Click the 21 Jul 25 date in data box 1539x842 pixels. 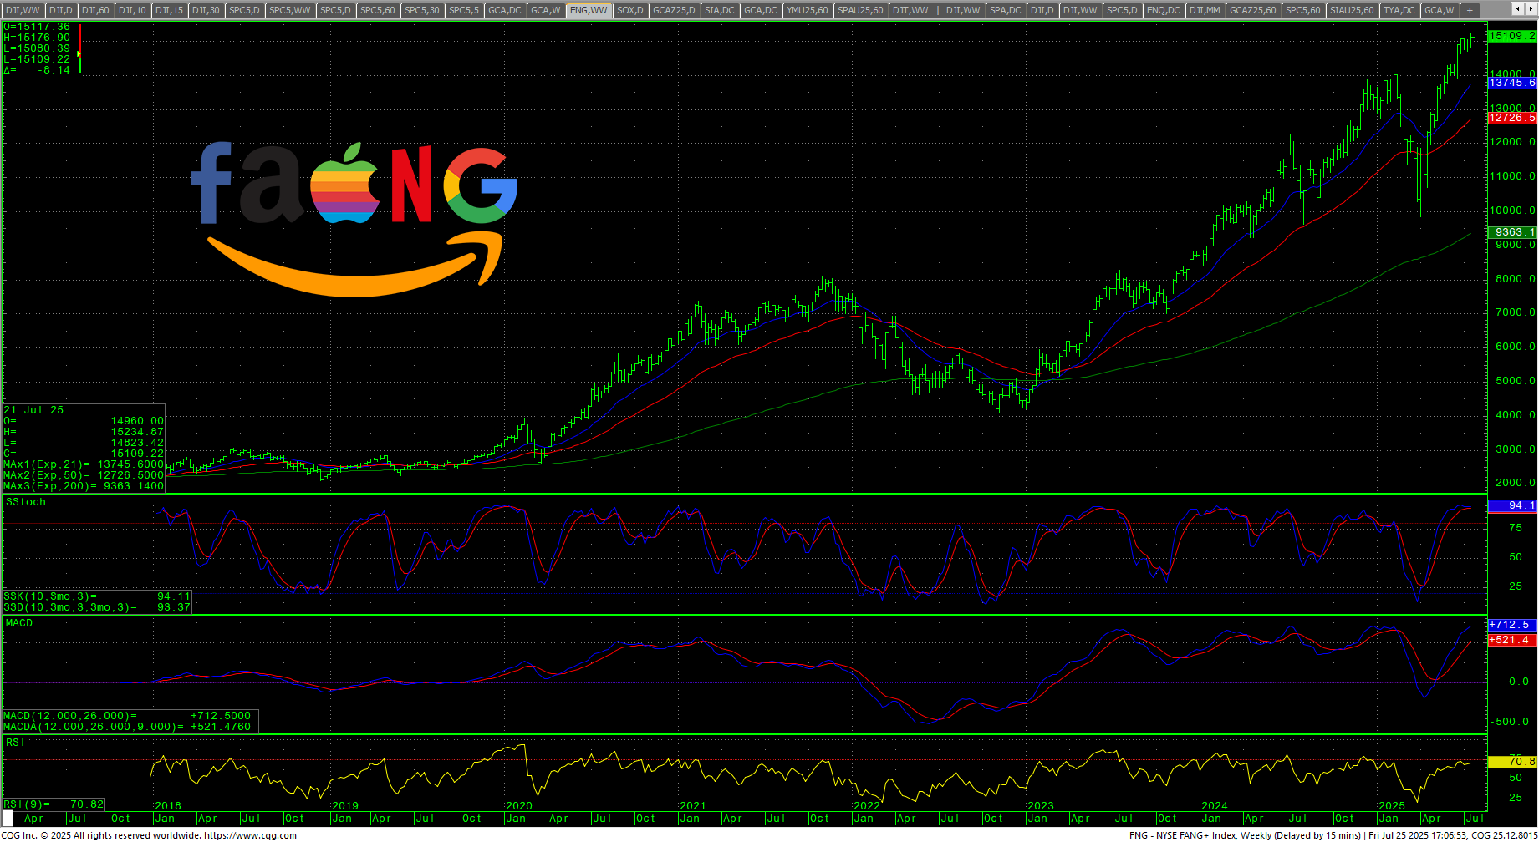(x=33, y=410)
